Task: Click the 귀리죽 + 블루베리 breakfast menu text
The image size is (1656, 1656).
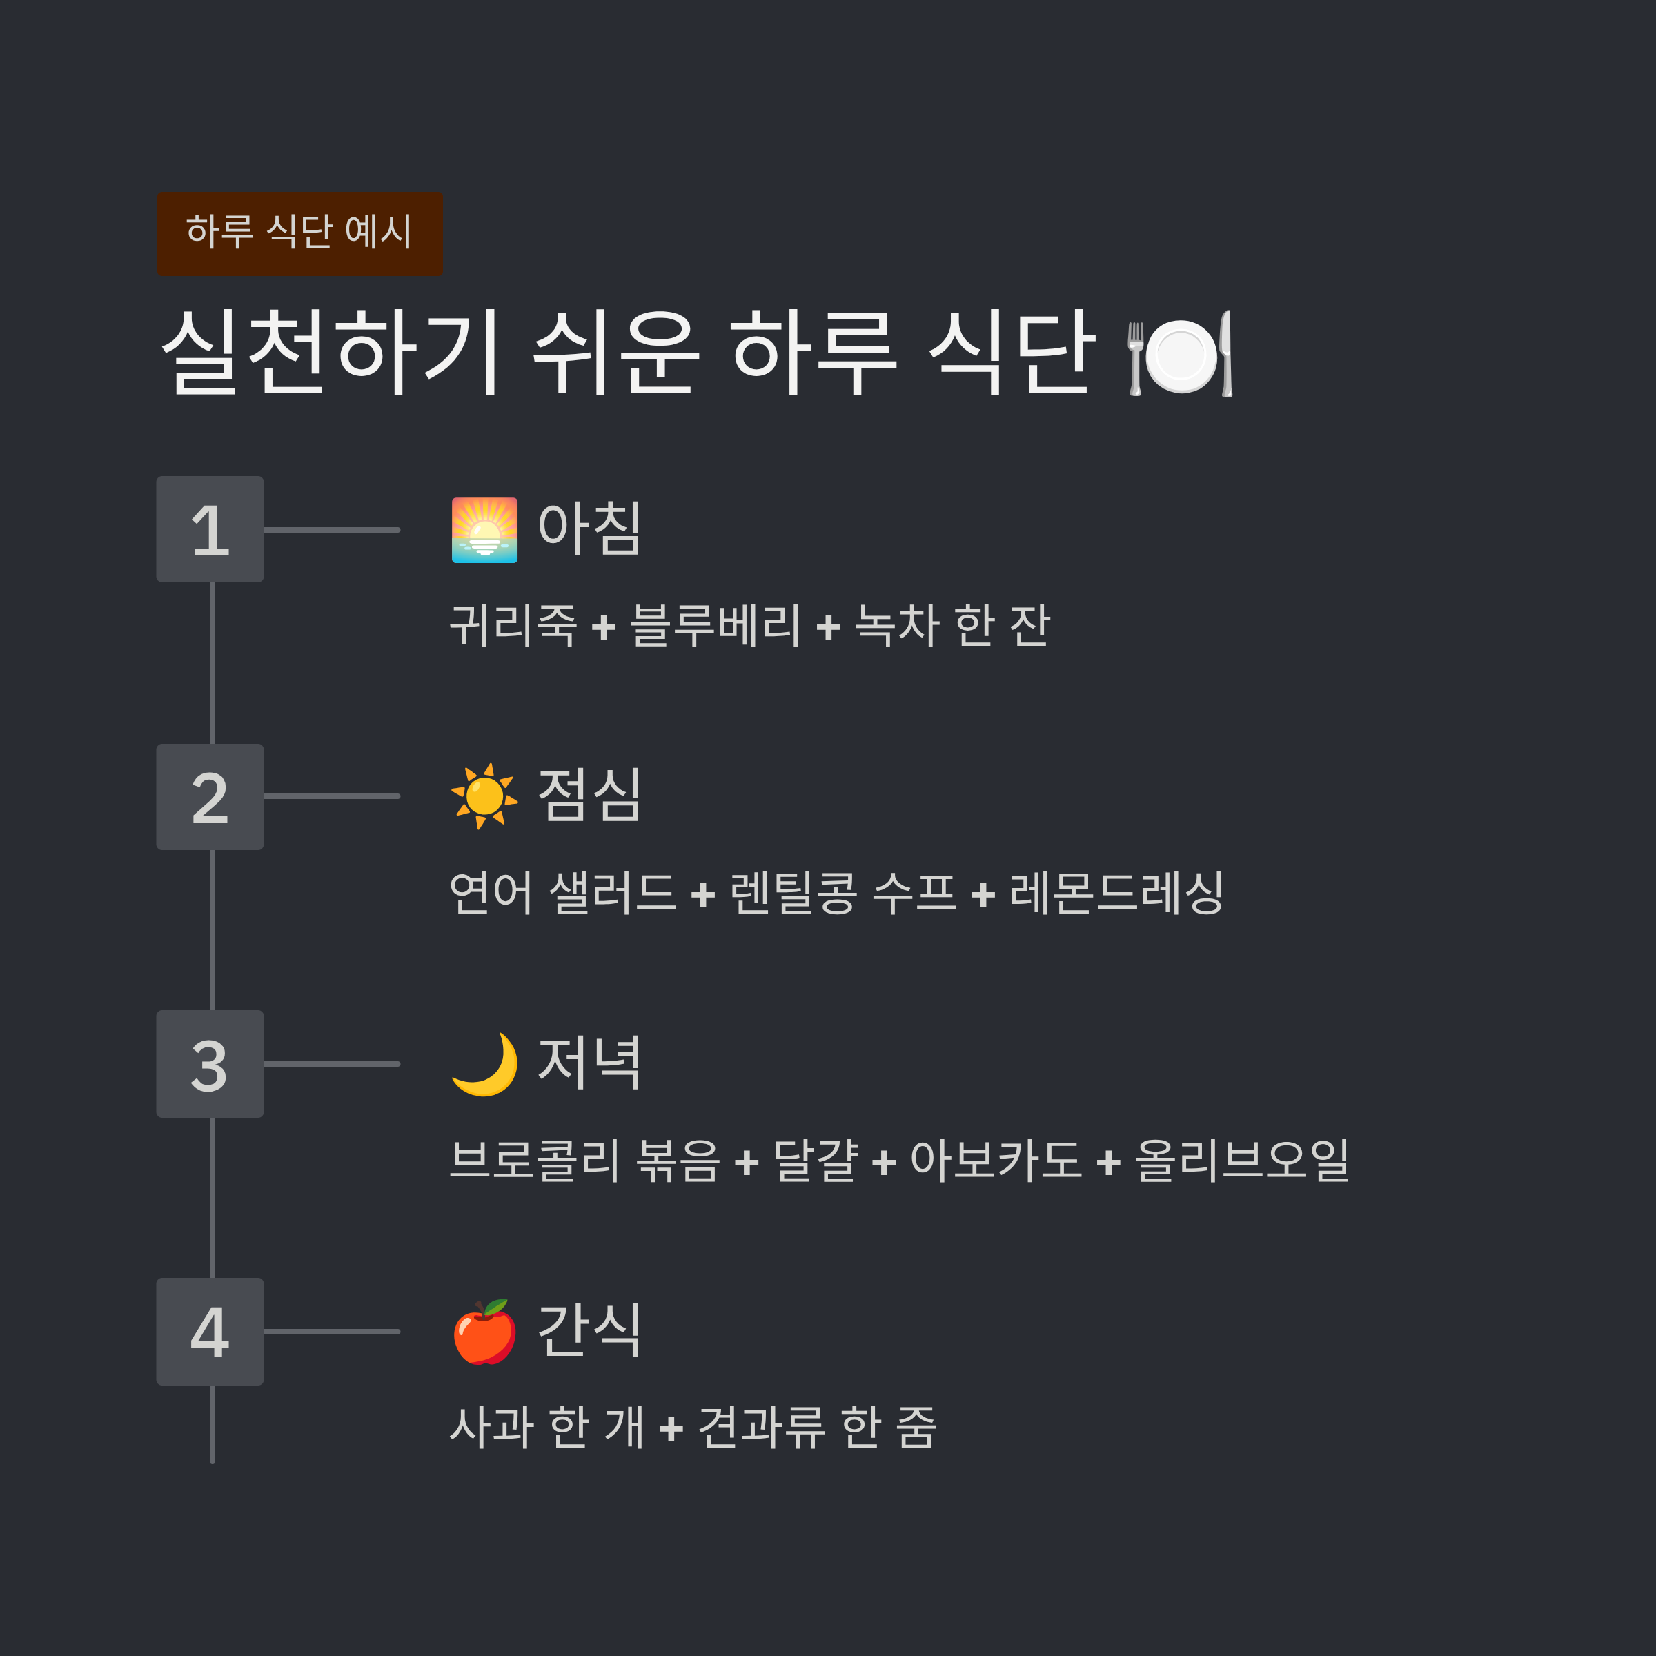Action: 750,625
